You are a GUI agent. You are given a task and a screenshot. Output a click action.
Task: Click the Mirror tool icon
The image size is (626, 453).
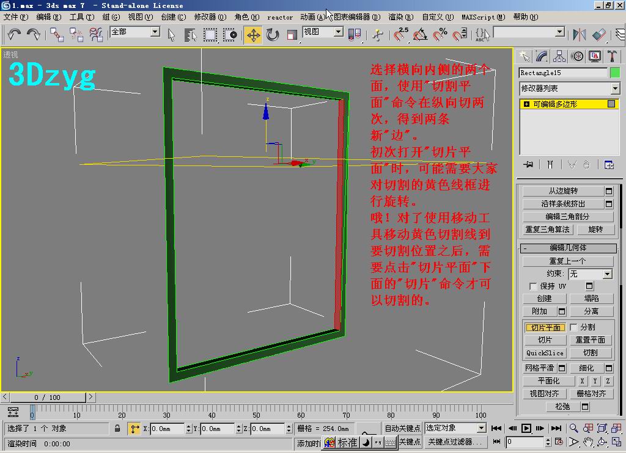pos(579,34)
